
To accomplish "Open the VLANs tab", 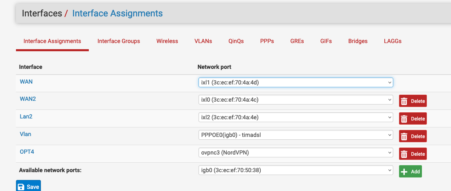I will coord(203,41).
